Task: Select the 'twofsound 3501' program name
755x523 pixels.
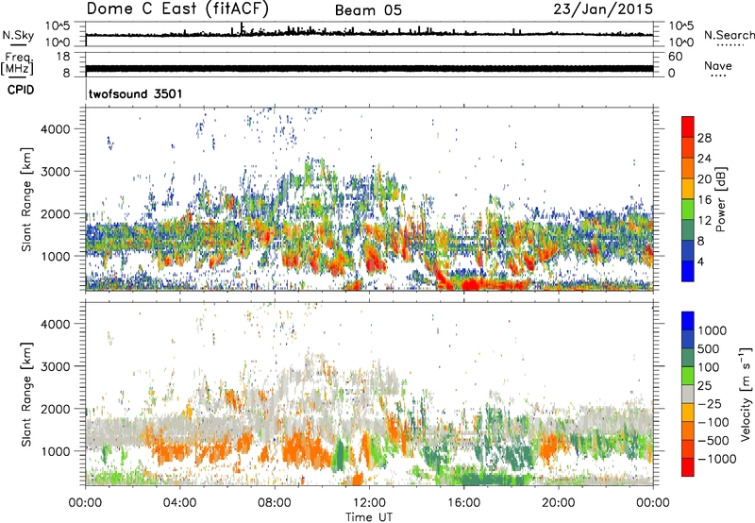Action: [x=135, y=93]
